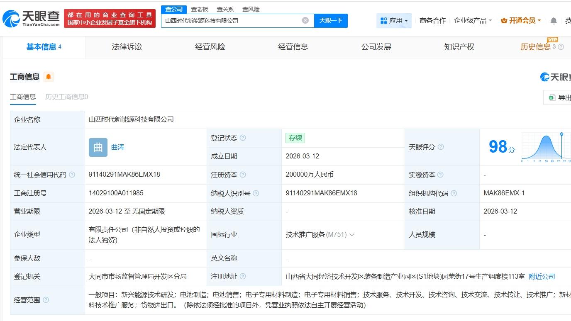Expand the 技术推广服务(M751) industry dropdown
Image resolution: width=571 pixels, height=321 pixels.
[352, 234]
